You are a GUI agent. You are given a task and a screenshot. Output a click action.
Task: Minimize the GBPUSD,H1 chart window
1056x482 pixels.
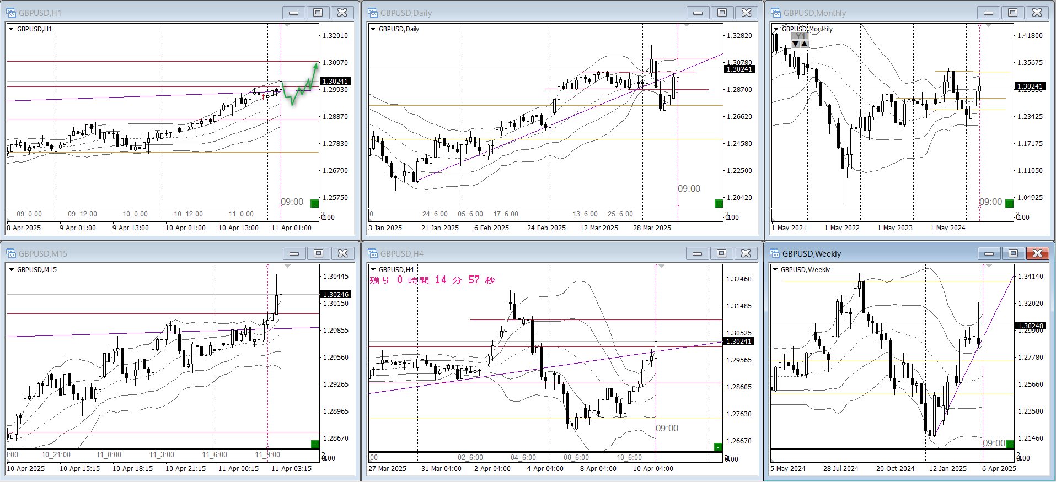click(x=294, y=13)
